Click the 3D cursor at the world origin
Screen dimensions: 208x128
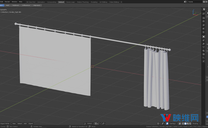pyautogui.click(x=93, y=66)
